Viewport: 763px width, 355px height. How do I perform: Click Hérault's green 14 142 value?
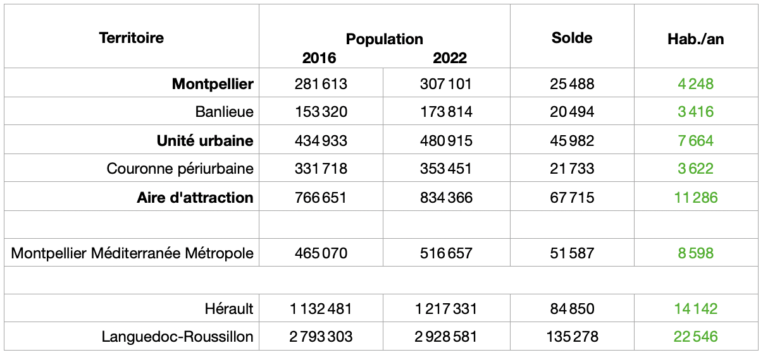[695, 309]
